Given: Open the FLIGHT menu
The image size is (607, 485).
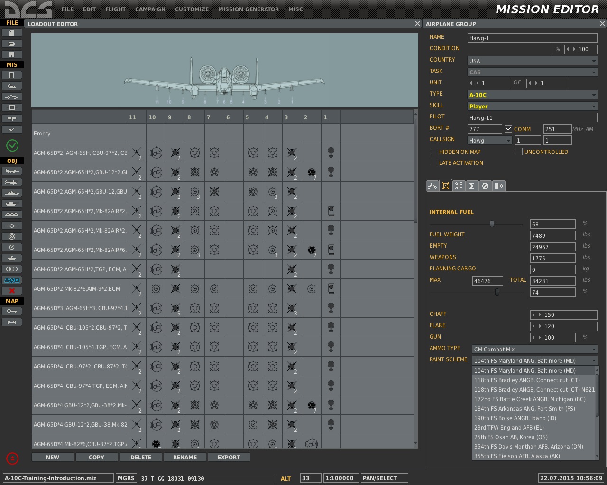Looking at the screenshot, I should 115,9.
